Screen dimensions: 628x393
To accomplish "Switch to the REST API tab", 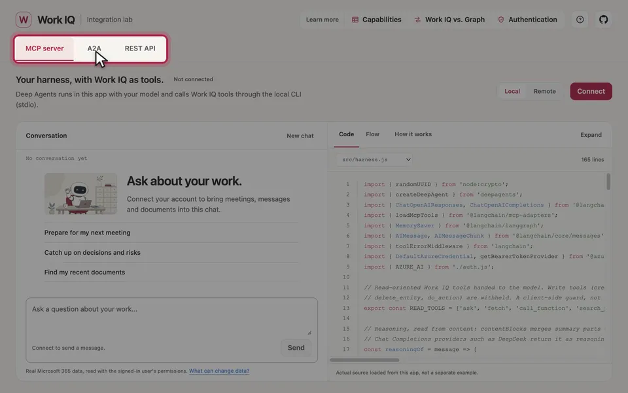I will pos(140,48).
